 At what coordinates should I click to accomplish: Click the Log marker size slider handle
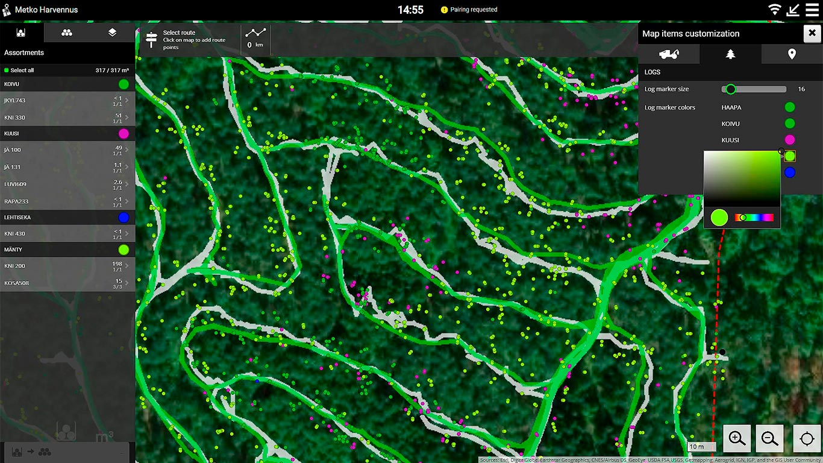pyautogui.click(x=730, y=89)
